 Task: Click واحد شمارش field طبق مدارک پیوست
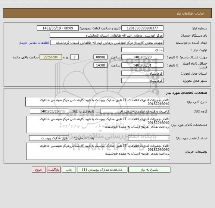coord(49,138)
